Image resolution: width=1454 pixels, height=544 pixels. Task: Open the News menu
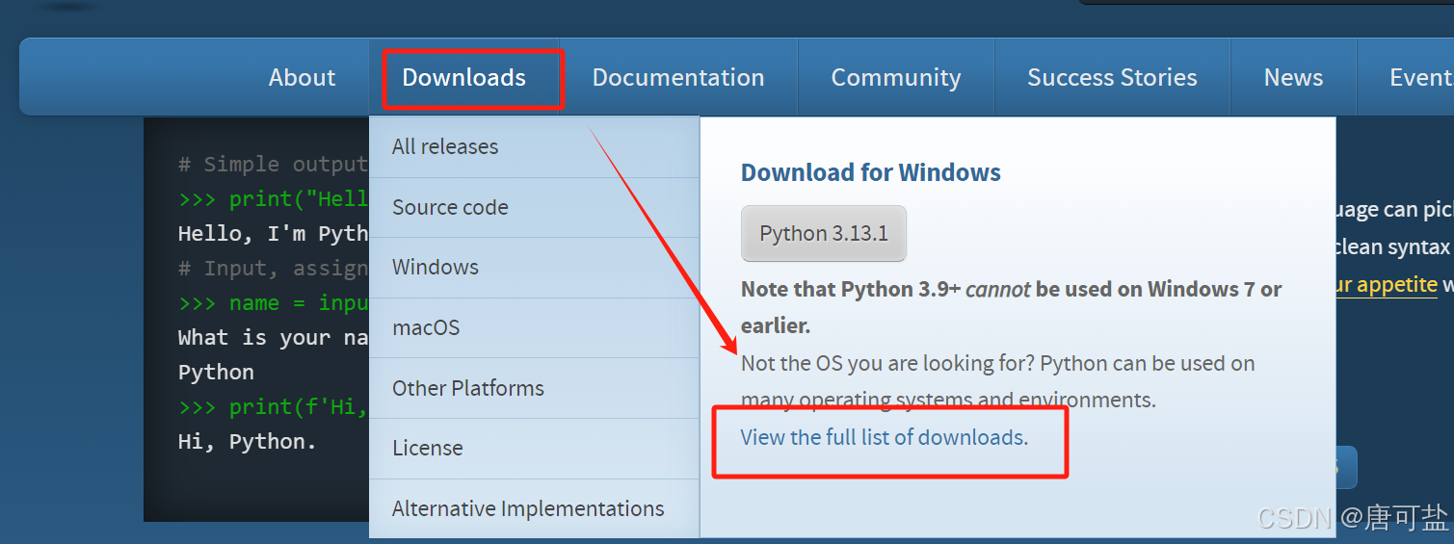1293,78
